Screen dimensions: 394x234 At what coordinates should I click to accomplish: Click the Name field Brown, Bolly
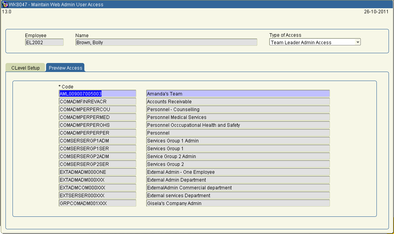tap(166, 42)
